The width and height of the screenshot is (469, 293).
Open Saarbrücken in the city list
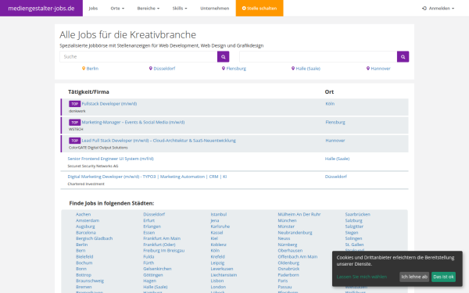pyautogui.click(x=358, y=214)
